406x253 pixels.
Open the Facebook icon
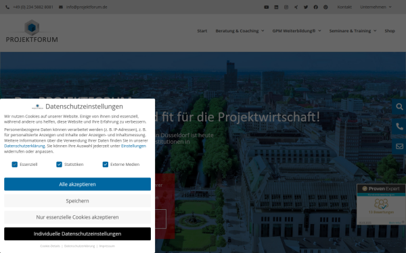315,7
